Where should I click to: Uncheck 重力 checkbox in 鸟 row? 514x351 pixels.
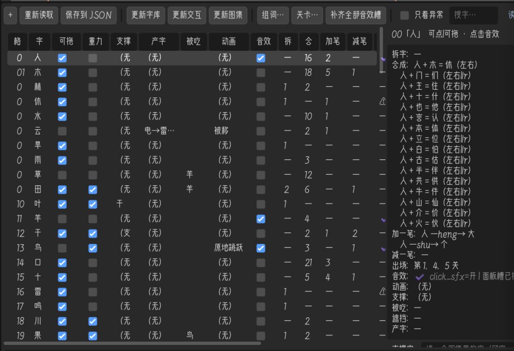(x=93, y=248)
